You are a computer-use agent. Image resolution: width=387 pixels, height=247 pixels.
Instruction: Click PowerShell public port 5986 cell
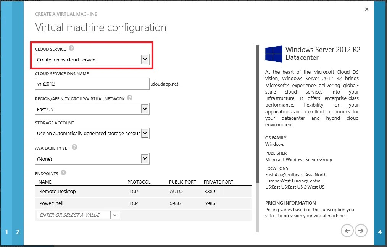click(x=175, y=203)
